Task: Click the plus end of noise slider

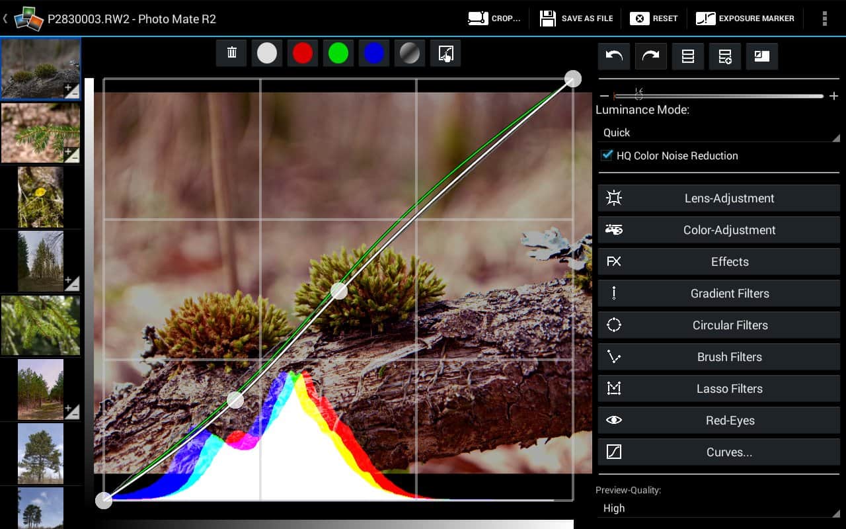Action: click(x=833, y=97)
